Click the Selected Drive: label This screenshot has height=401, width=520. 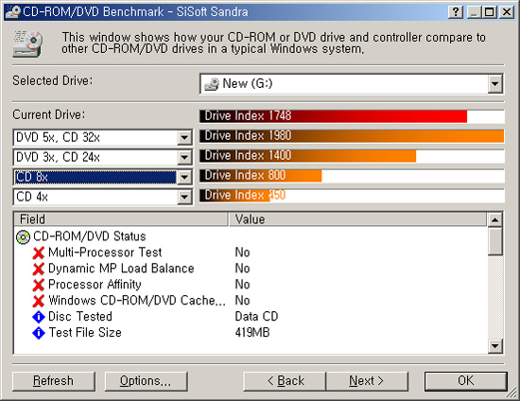point(53,81)
